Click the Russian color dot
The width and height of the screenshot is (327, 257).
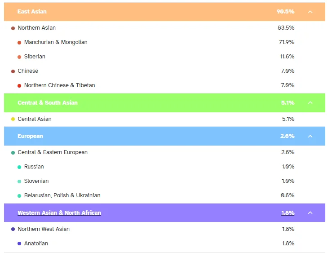pos(19,167)
